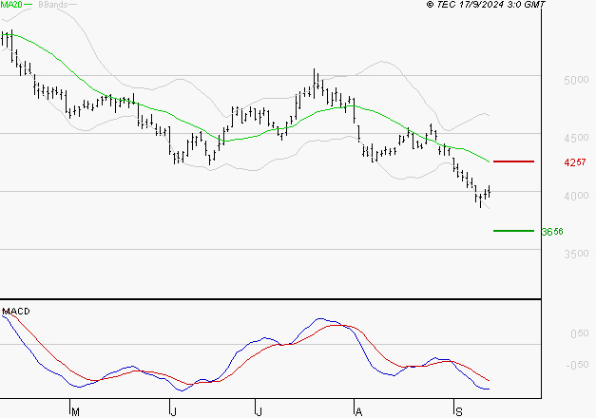
Task: Click the 050 MACD axis label
Action: 580,333
